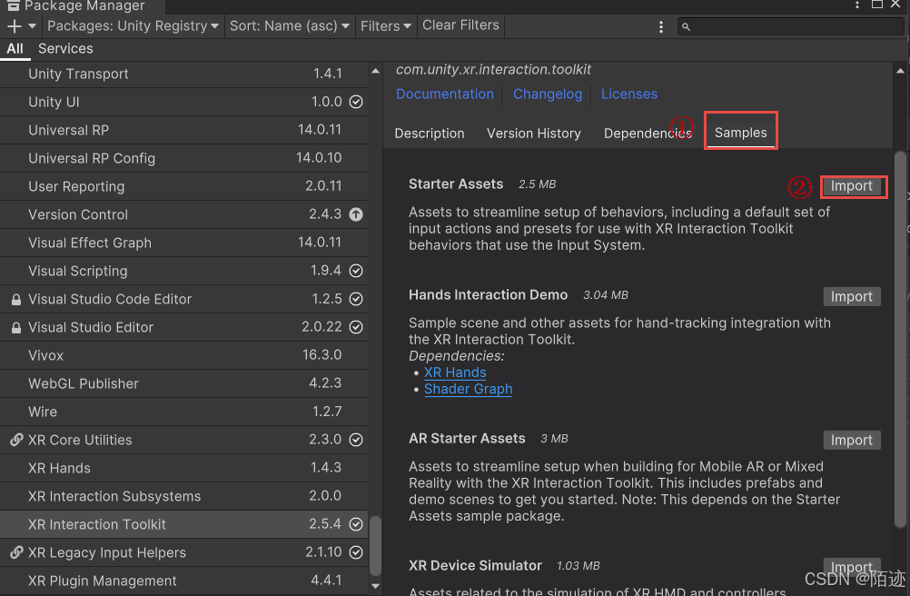Click installed checkmark for XR Interaction Toolkit

coord(356,524)
